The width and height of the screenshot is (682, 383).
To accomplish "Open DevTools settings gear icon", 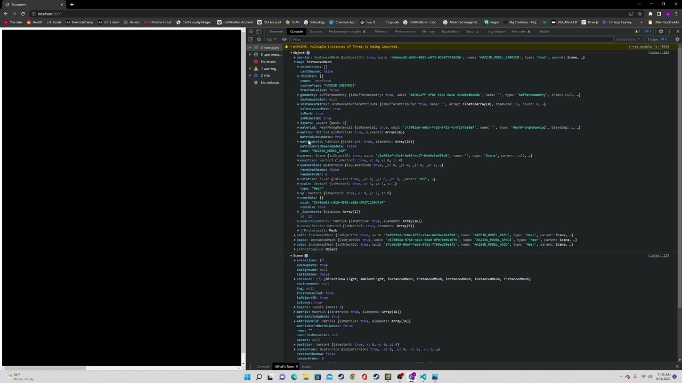I will 661,31.
